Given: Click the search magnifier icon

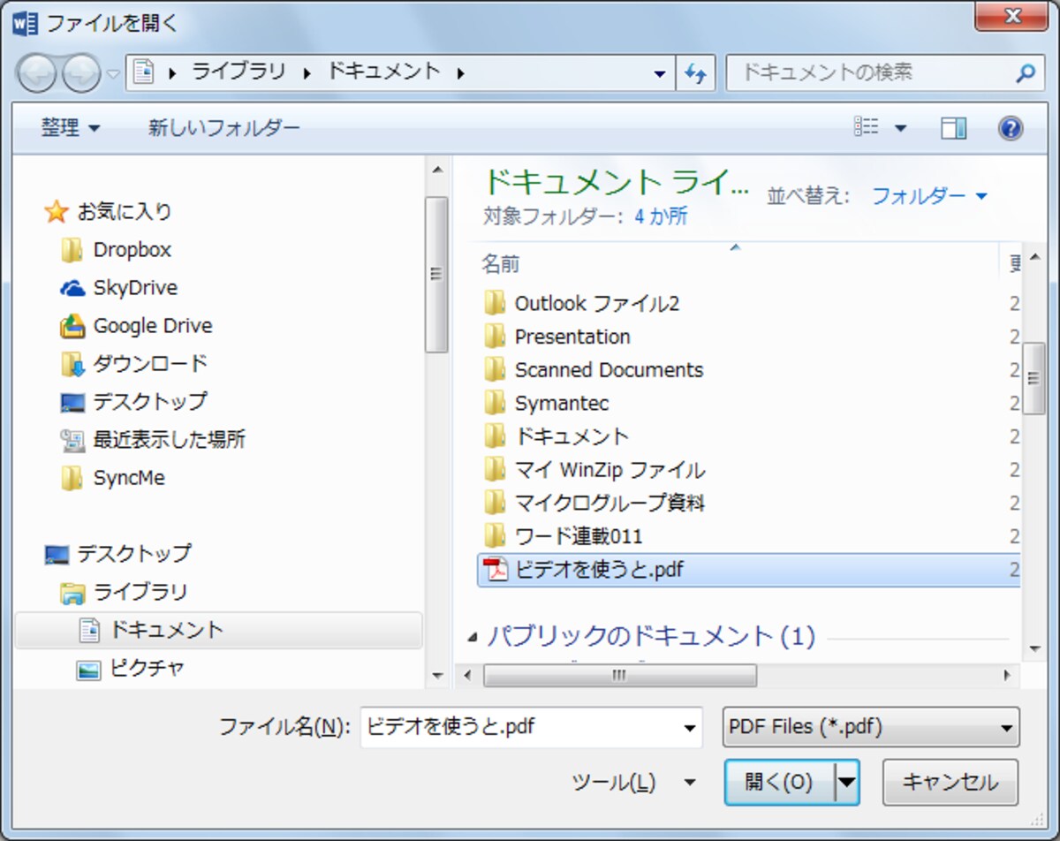Looking at the screenshot, I should tap(1025, 73).
